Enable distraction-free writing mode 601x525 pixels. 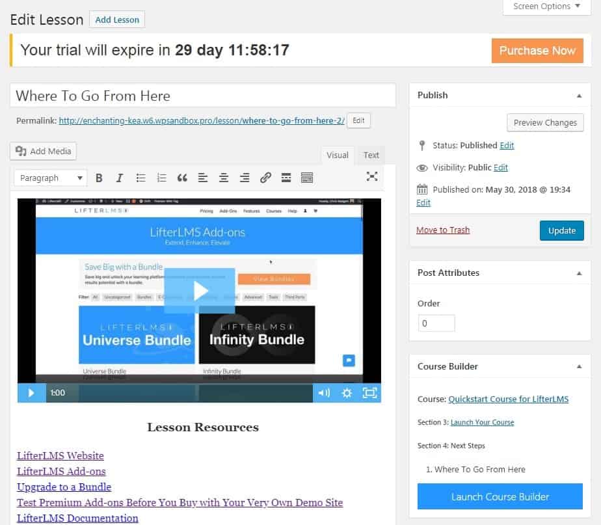coord(372,176)
